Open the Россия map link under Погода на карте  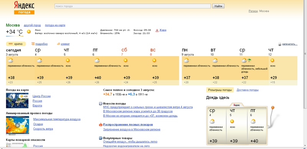[37, 101]
